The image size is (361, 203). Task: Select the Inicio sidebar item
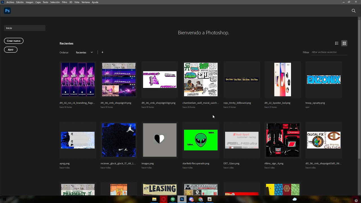(25, 28)
